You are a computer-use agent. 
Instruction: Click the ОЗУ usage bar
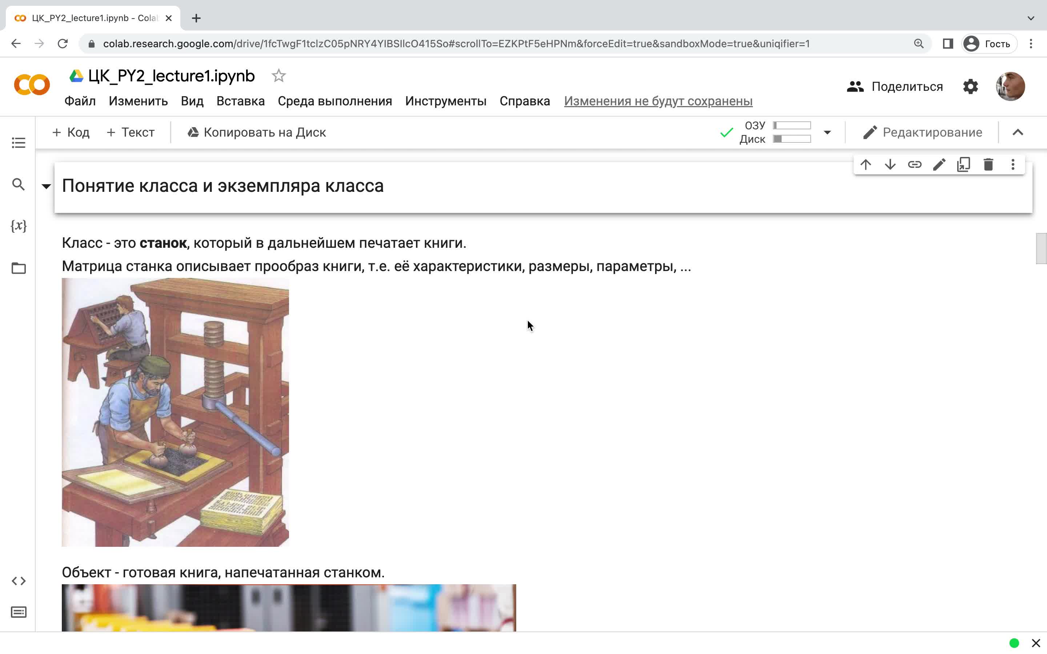click(x=792, y=125)
